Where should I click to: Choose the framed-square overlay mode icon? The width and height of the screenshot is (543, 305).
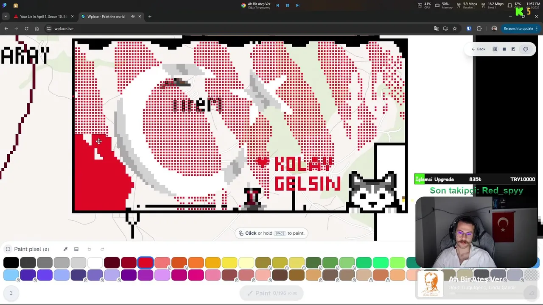coord(495,49)
